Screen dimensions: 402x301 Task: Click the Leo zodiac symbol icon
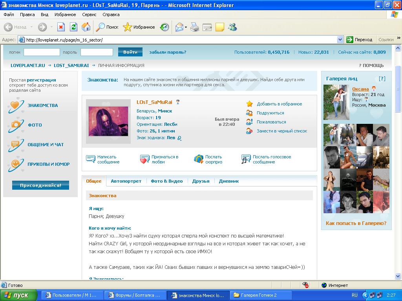click(179, 138)
